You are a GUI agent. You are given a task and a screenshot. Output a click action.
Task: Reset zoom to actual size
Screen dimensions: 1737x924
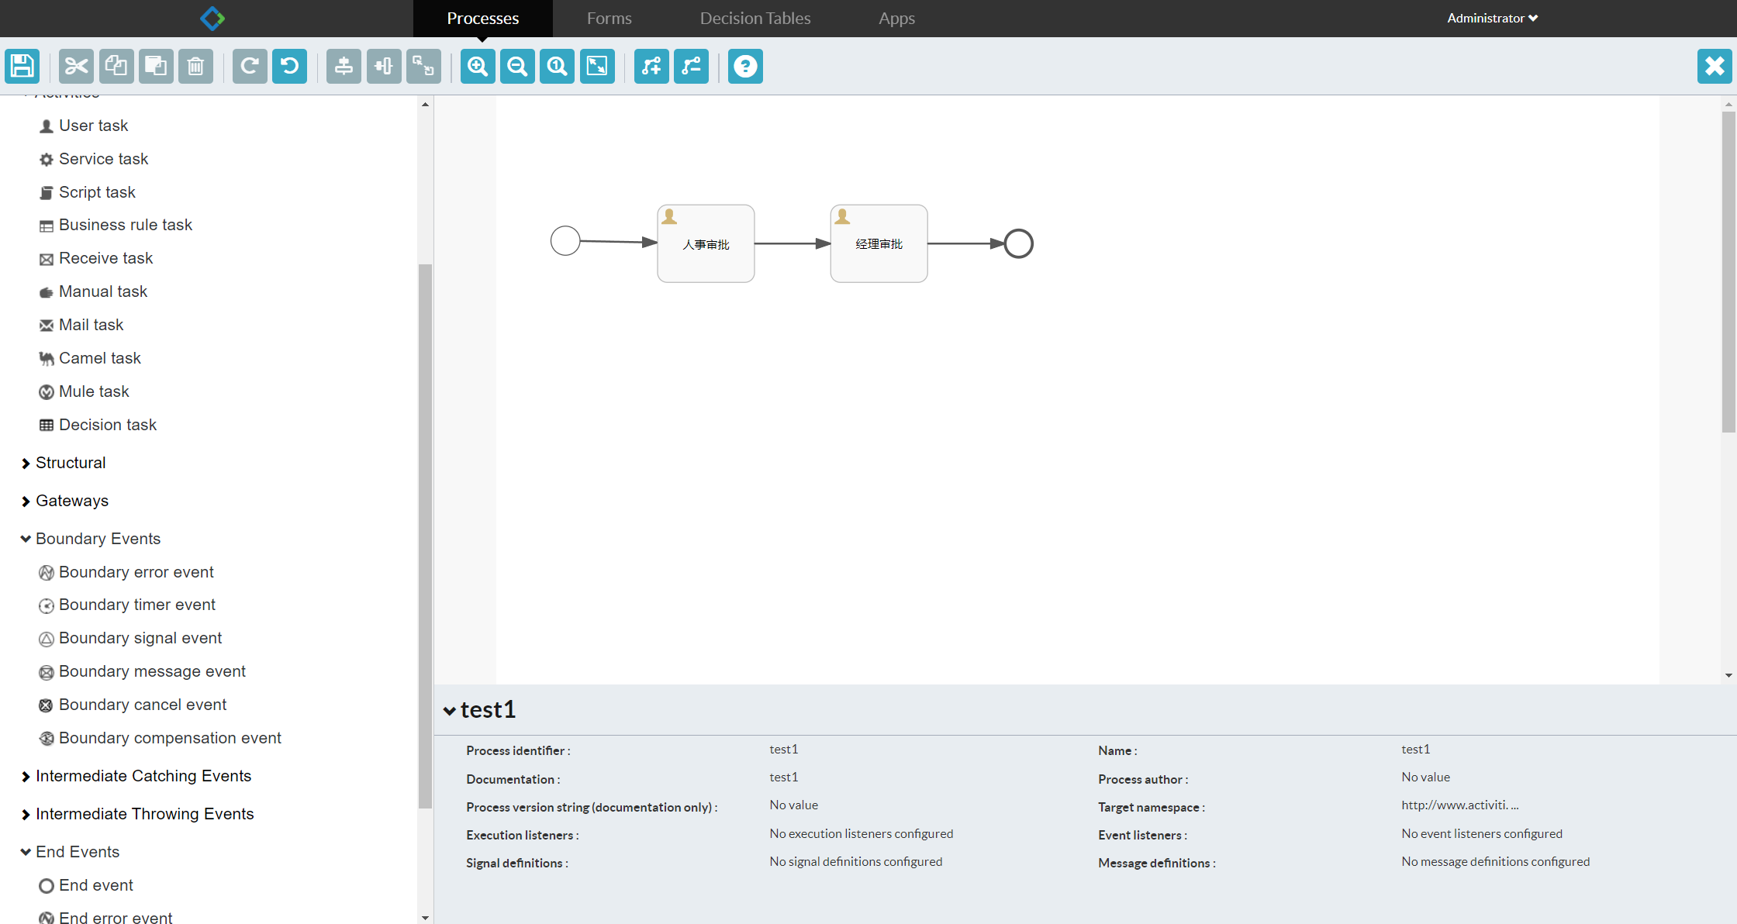pos(557,66)
